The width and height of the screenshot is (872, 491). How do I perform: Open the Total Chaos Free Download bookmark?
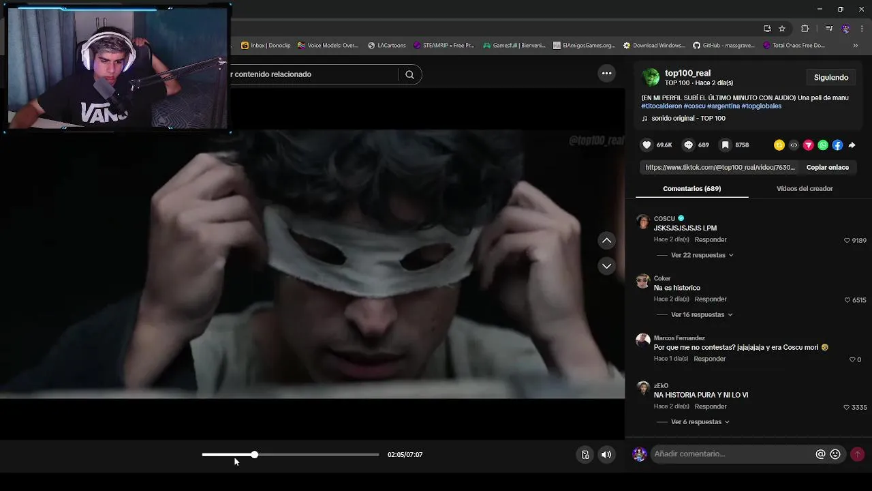794,46
